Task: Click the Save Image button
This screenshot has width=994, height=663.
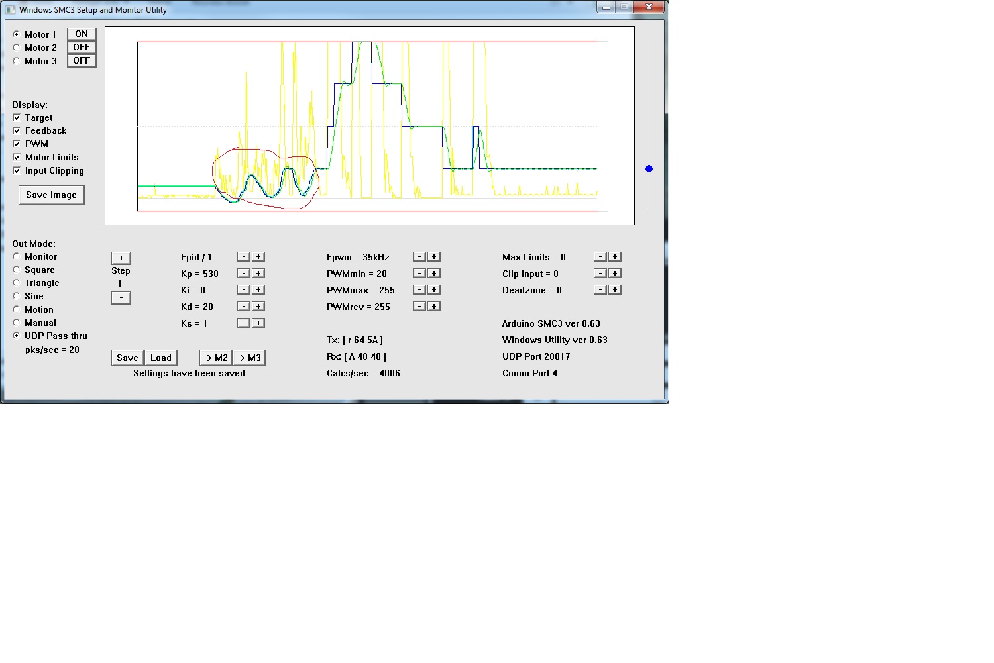Action: click(x=51, y=195)
